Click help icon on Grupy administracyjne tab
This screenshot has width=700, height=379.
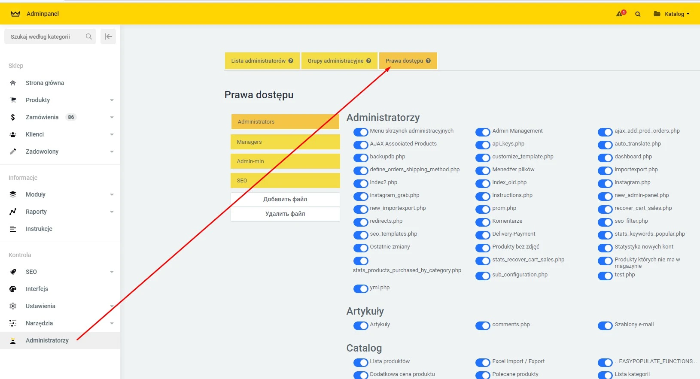click(x=368, y=61)
